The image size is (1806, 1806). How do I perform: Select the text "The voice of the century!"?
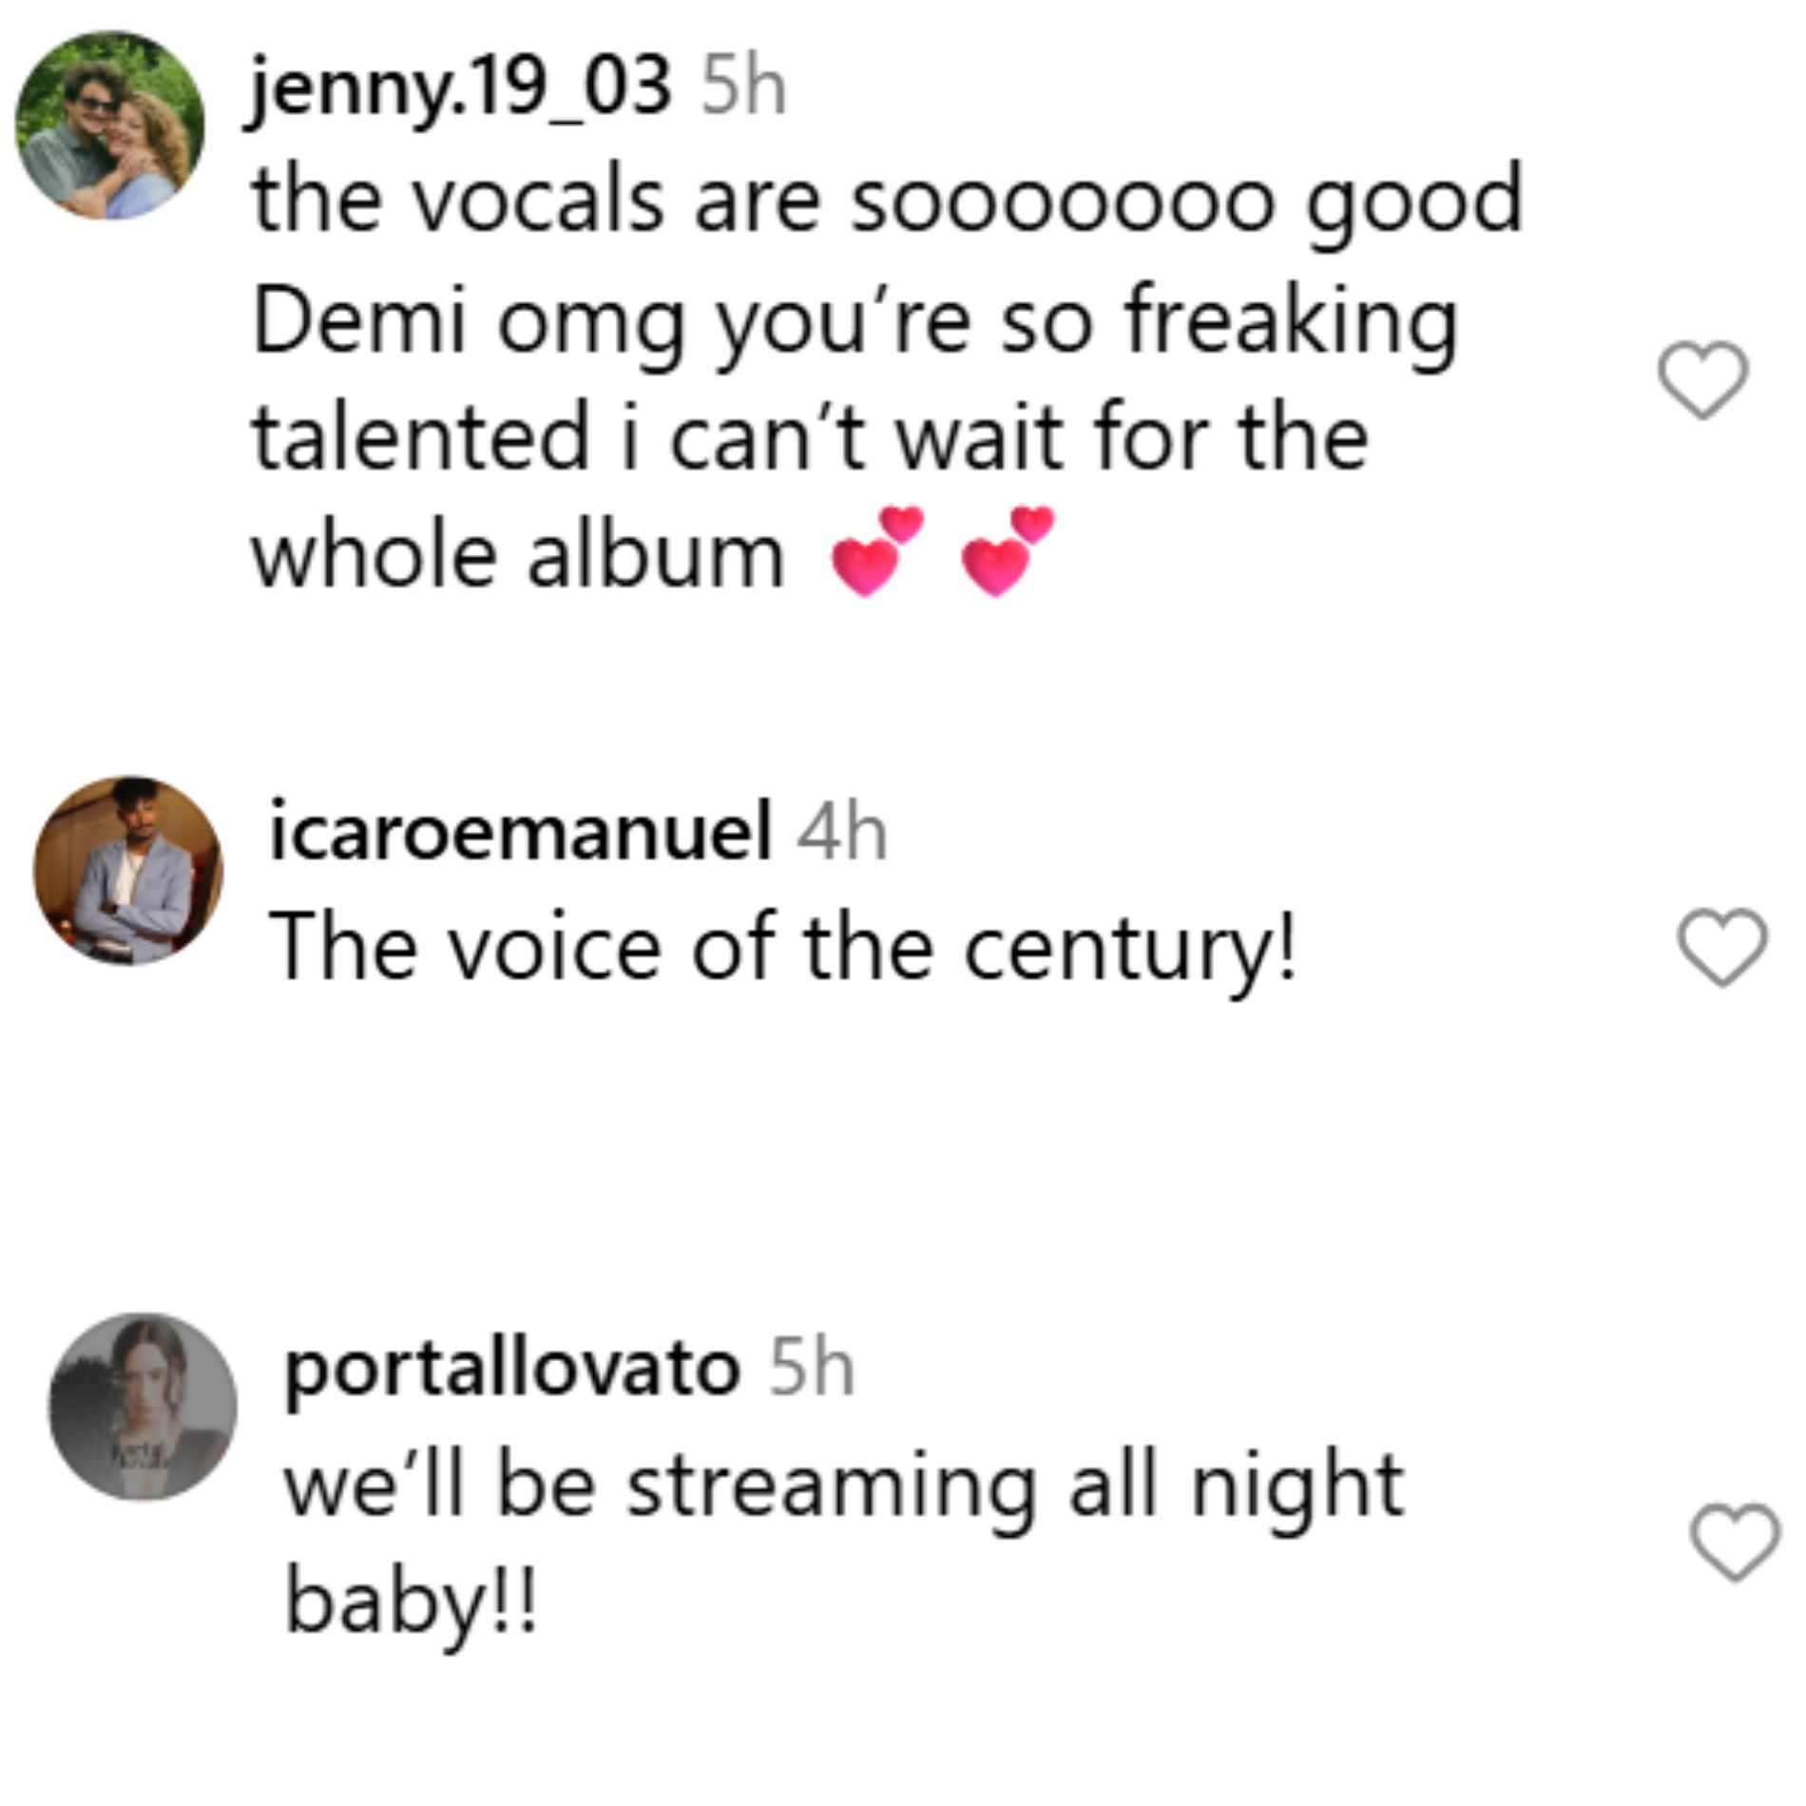click(781, 947)
